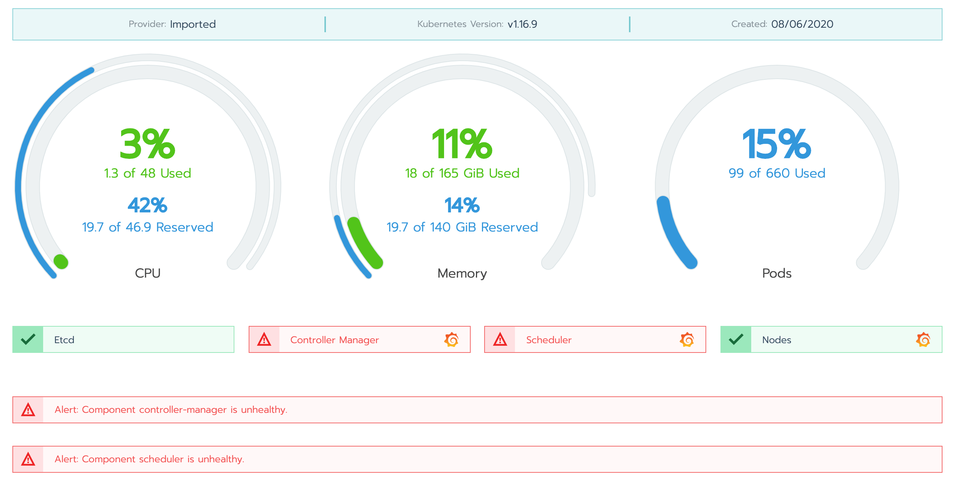
Task: Select the Controller Manager status label
Action: point(335,340)
